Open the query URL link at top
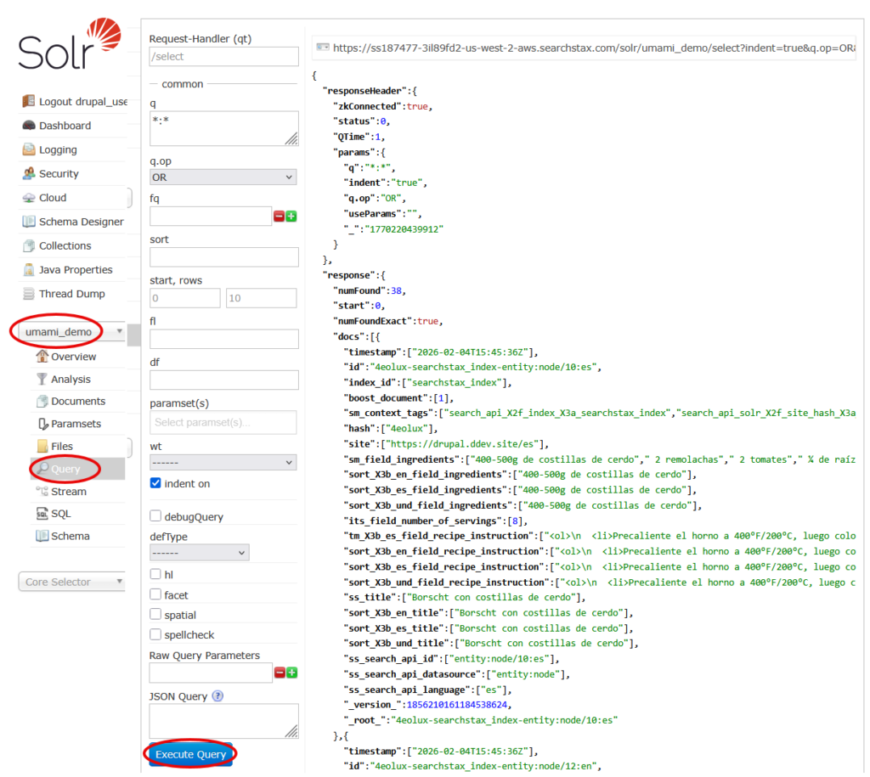 pyautogui.click(x=593, y=48)
